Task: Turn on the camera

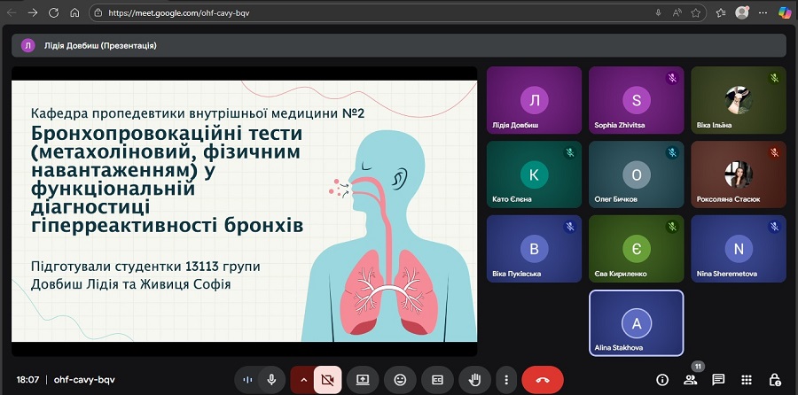Action: (x=325, y=379)
